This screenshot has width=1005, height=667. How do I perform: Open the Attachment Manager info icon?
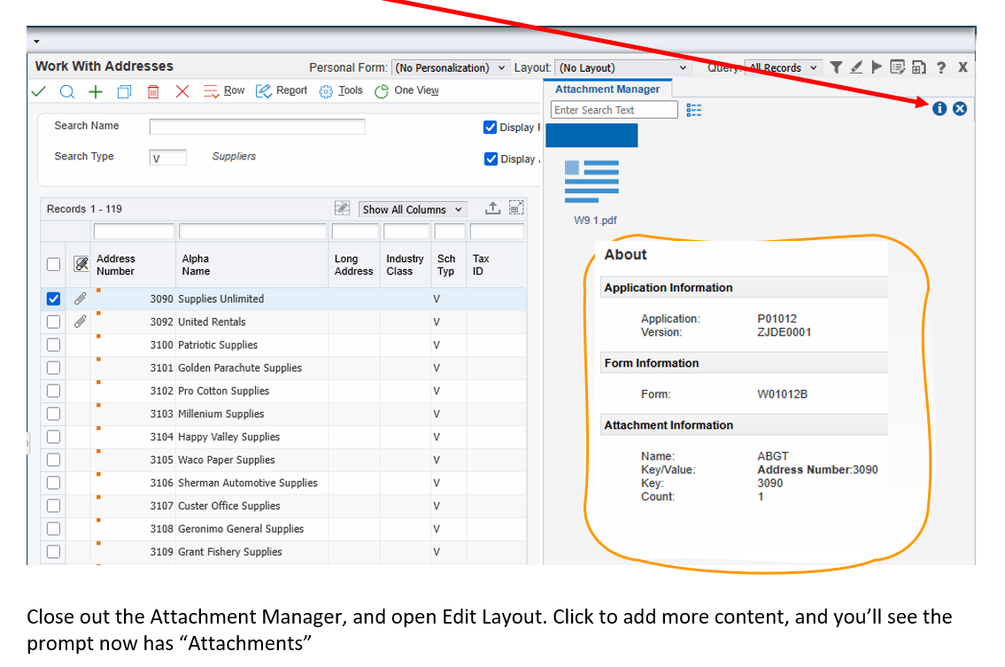click(x=939, y=108)
